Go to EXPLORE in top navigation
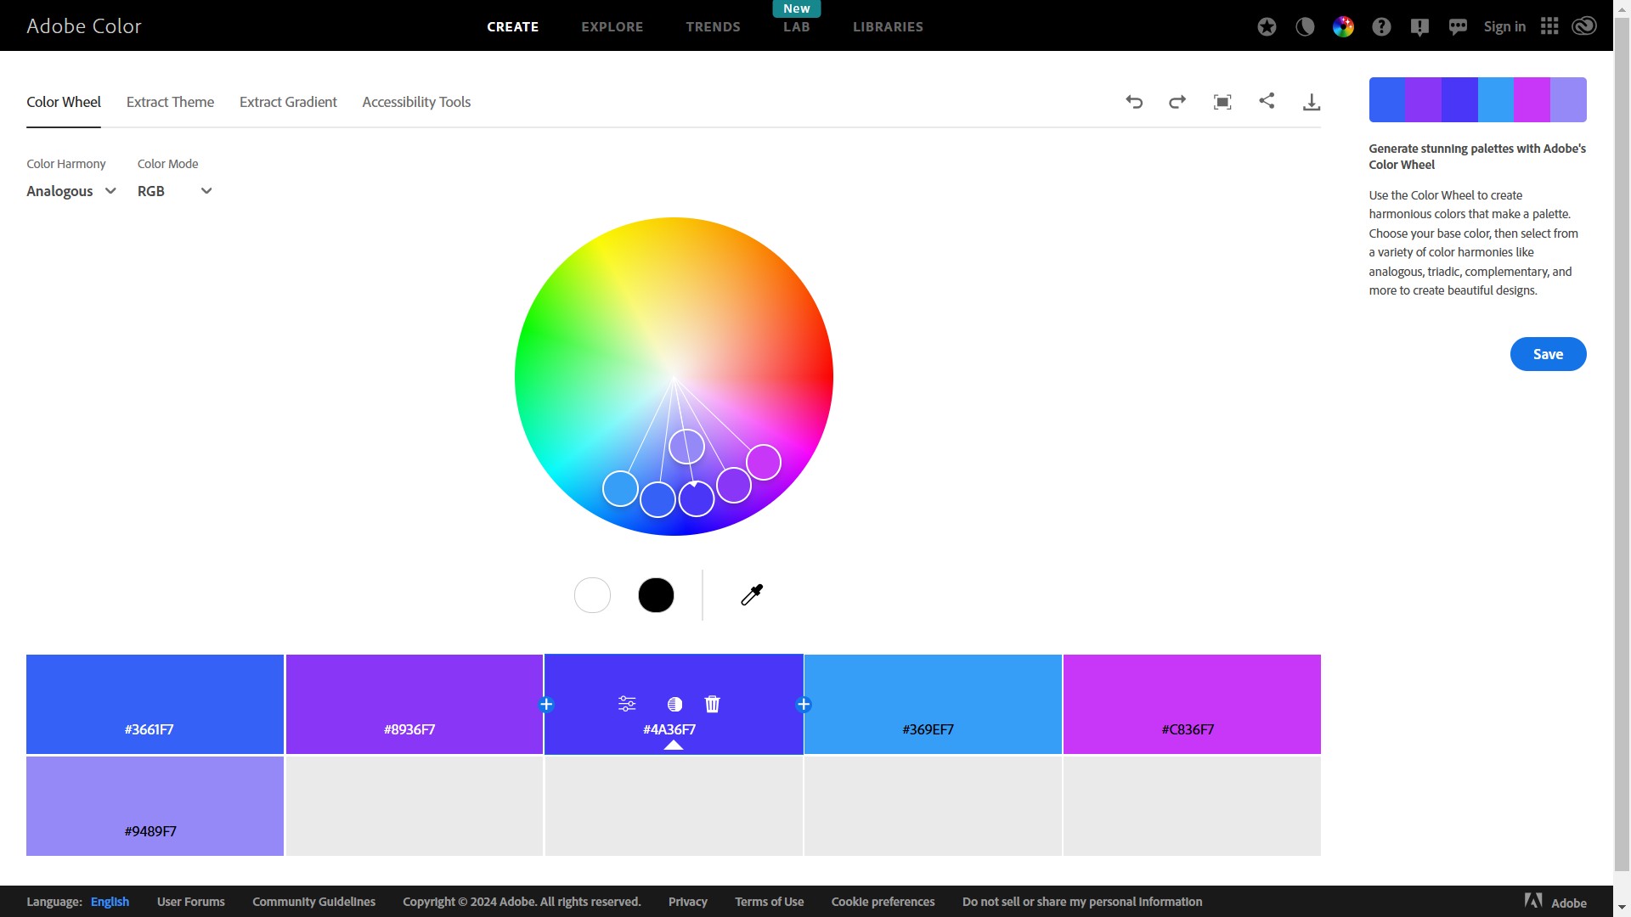 click(612, 27)
